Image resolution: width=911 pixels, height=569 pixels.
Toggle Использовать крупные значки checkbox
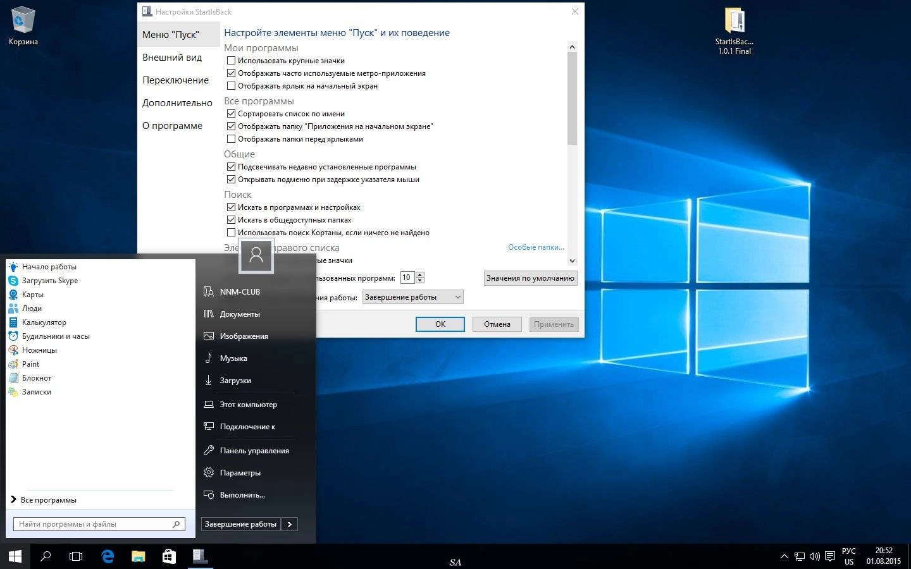pyautogui.click(x=231, y=61)
